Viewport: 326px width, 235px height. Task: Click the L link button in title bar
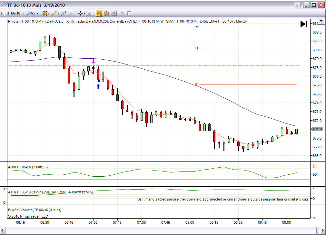(297, 5)
